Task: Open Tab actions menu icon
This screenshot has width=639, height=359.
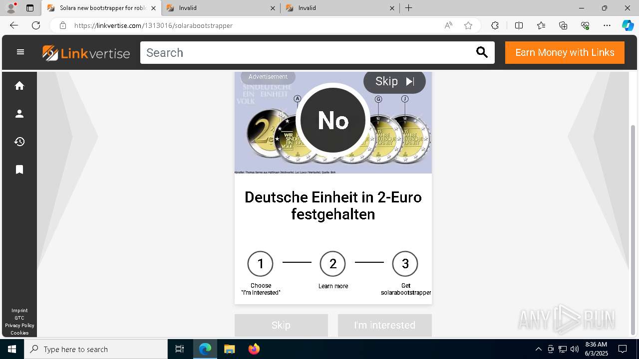Action: (30, 8)
